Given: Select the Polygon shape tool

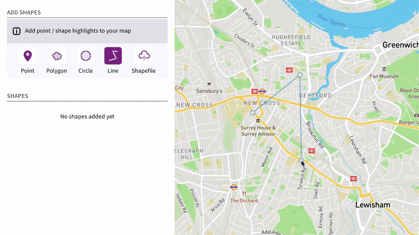Looking at the screenshot, I should click(x=57, y=56).
